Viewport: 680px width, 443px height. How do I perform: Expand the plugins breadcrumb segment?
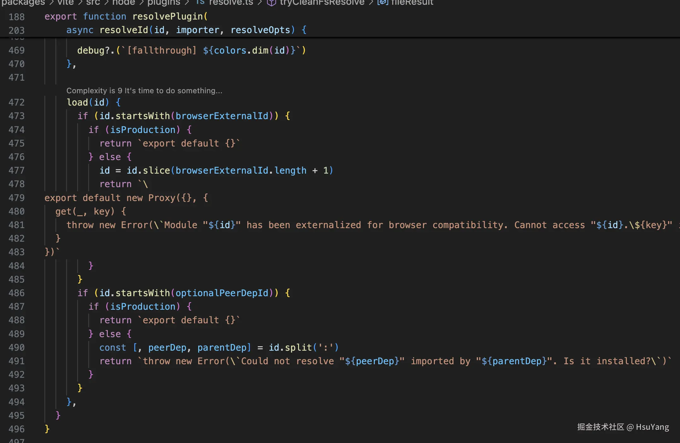[164, 3]
